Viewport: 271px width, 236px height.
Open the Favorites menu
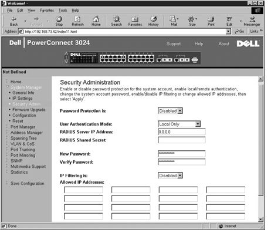pyautogui.click(x=47, y=11)
